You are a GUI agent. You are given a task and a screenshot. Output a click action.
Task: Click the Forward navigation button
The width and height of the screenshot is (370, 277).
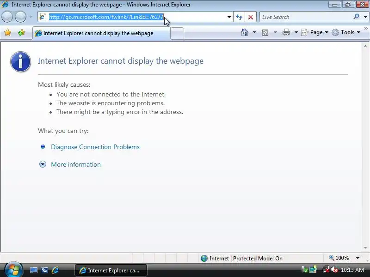(x=20, y=17)
